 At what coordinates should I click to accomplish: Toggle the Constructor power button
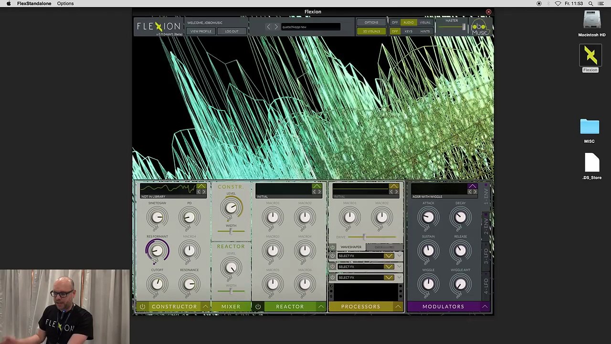142,306
